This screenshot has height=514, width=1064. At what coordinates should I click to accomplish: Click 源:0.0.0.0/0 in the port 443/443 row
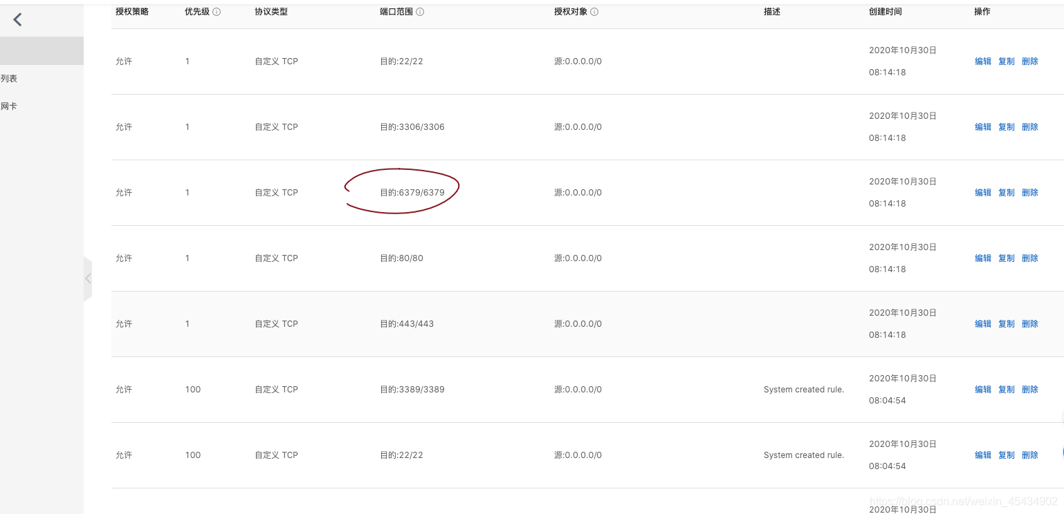point(578,324)
